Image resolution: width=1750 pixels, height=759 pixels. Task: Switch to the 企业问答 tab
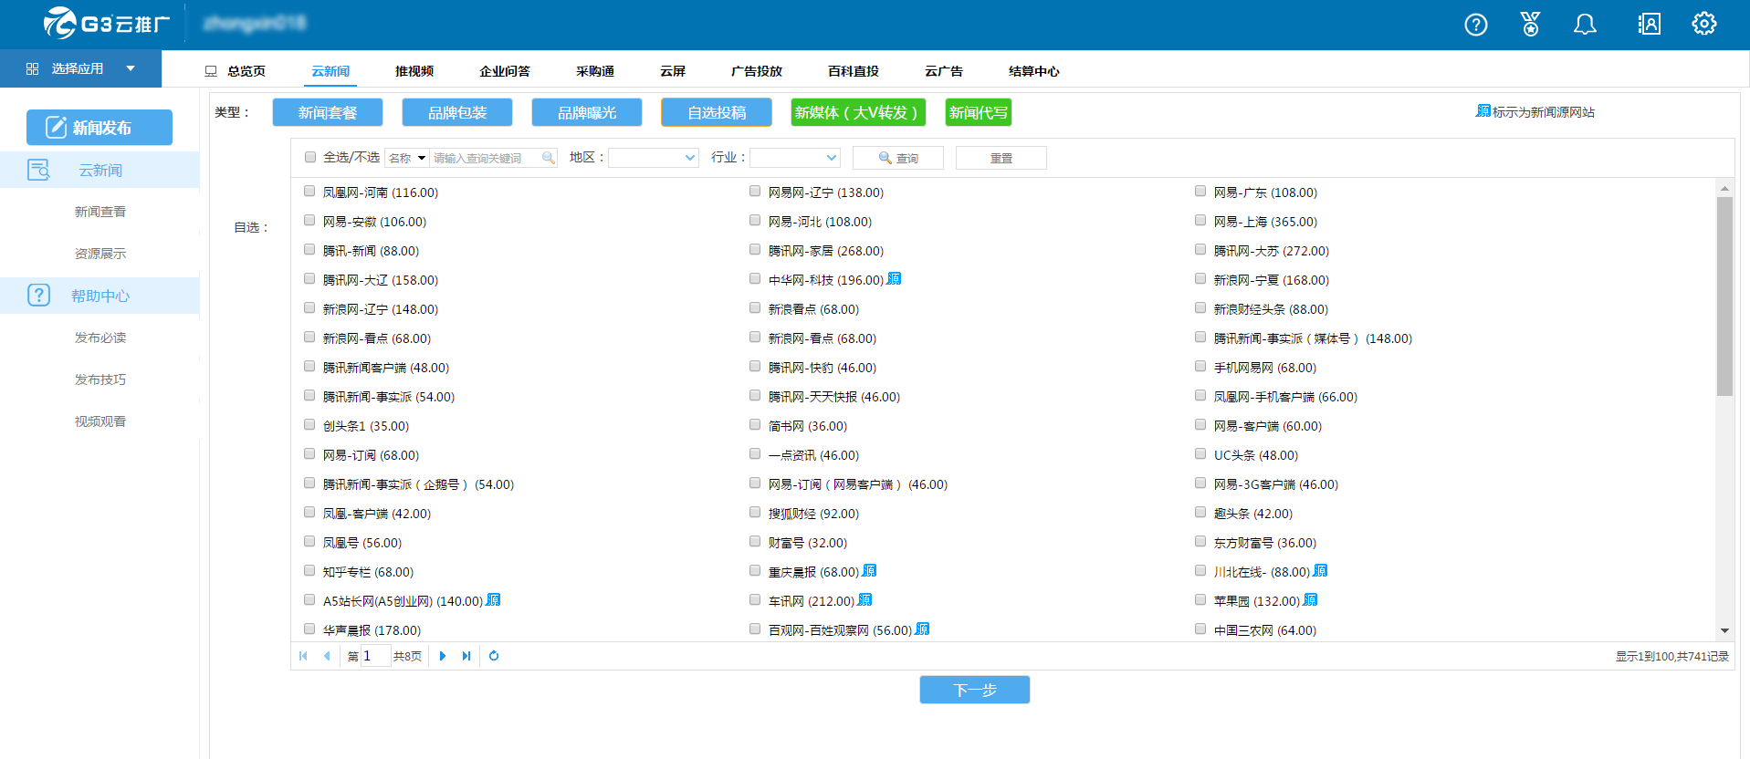point(505,71)
